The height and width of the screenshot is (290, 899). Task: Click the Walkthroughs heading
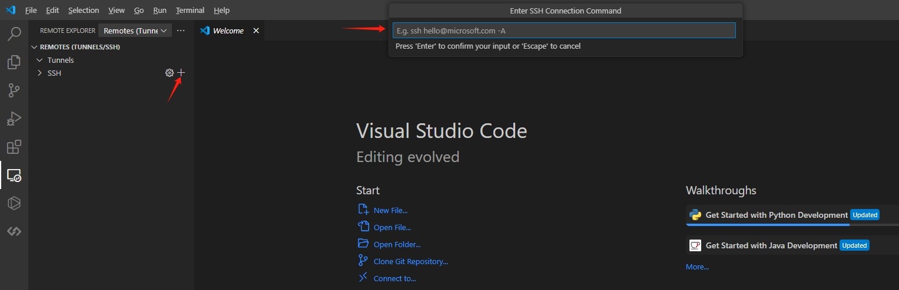(x=721, y=190)
